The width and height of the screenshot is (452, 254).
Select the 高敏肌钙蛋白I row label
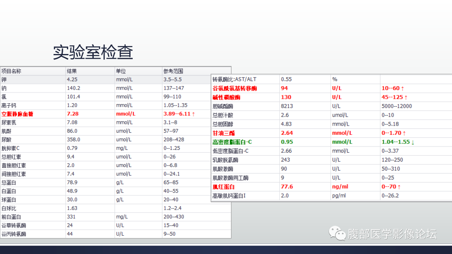coord(229,196)
